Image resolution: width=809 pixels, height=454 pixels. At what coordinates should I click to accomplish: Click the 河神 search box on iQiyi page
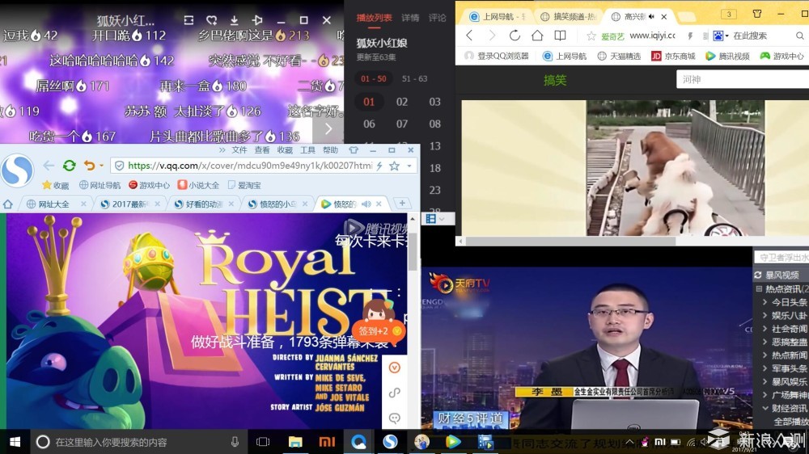[743, 79]
